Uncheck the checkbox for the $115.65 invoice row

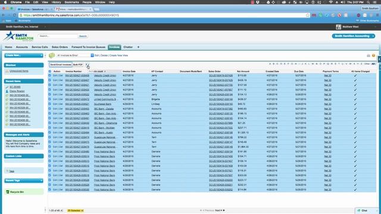pyautogui.click(x=50, y=75)
